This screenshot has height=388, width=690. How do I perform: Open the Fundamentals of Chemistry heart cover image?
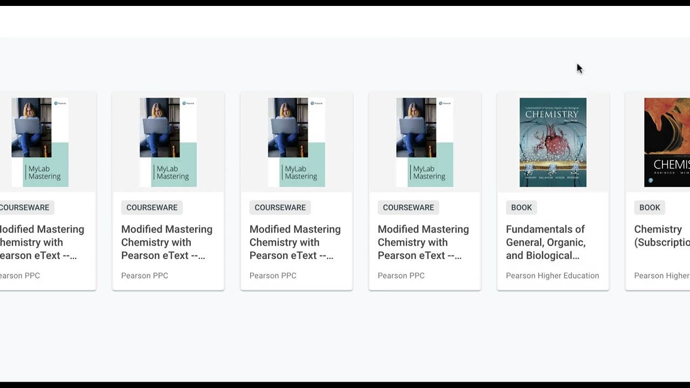[553, 142]
